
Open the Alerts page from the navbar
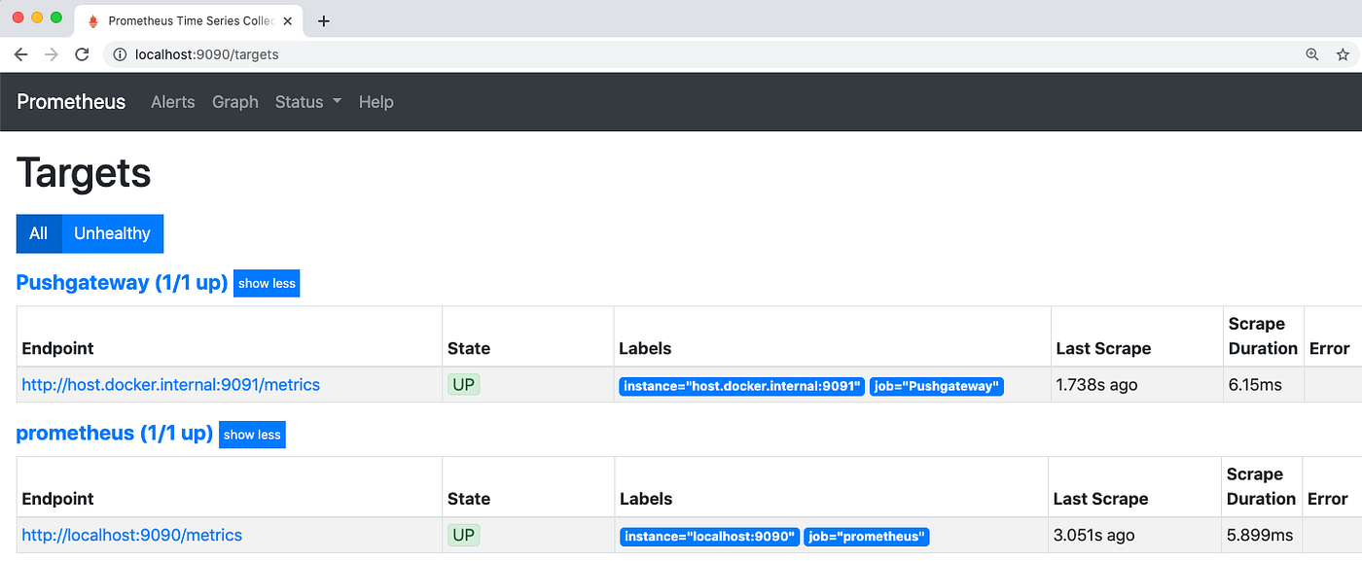point(173,102)
